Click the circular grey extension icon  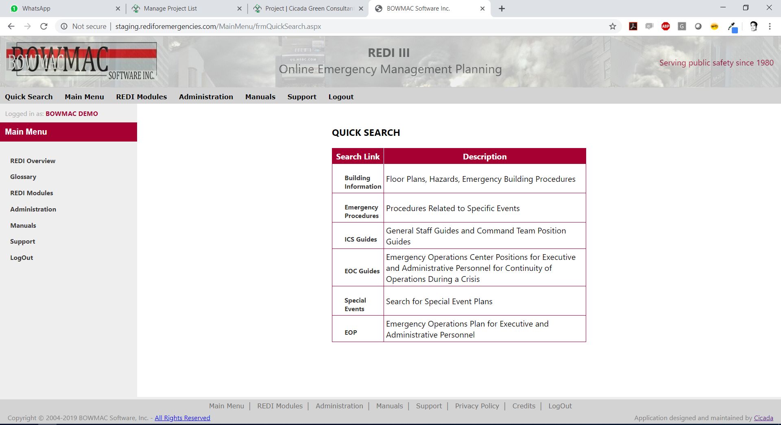[698, 26]
